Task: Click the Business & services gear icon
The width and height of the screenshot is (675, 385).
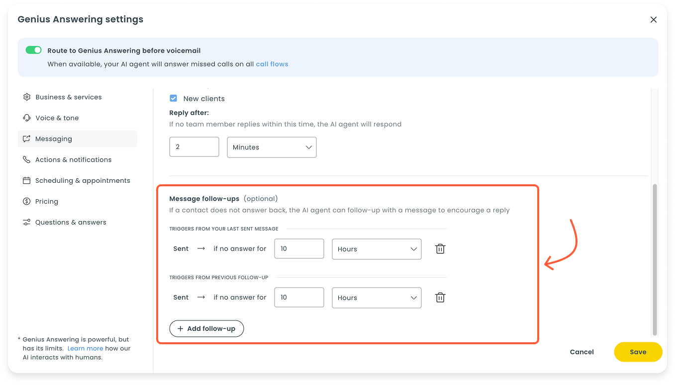Action: click(x=27, y=97)
